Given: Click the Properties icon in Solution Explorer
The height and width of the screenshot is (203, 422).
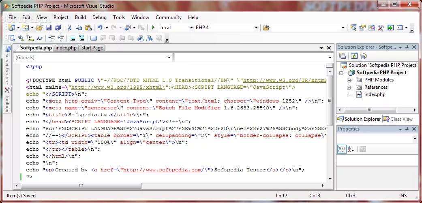Looking at the screenshot, I should tap(342, 56).
